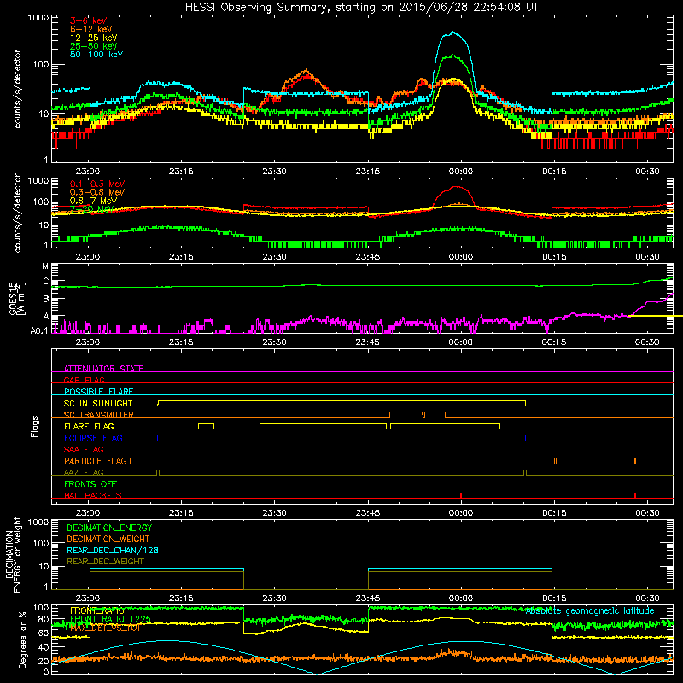Image resolution: width=683 pixels, height=683 pixels.
Task: Select the FRONTS_OFF flag label
Action: tap(90, 484)
